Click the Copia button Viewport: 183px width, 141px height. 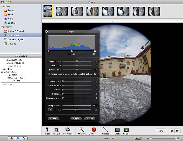pos(76,119)
